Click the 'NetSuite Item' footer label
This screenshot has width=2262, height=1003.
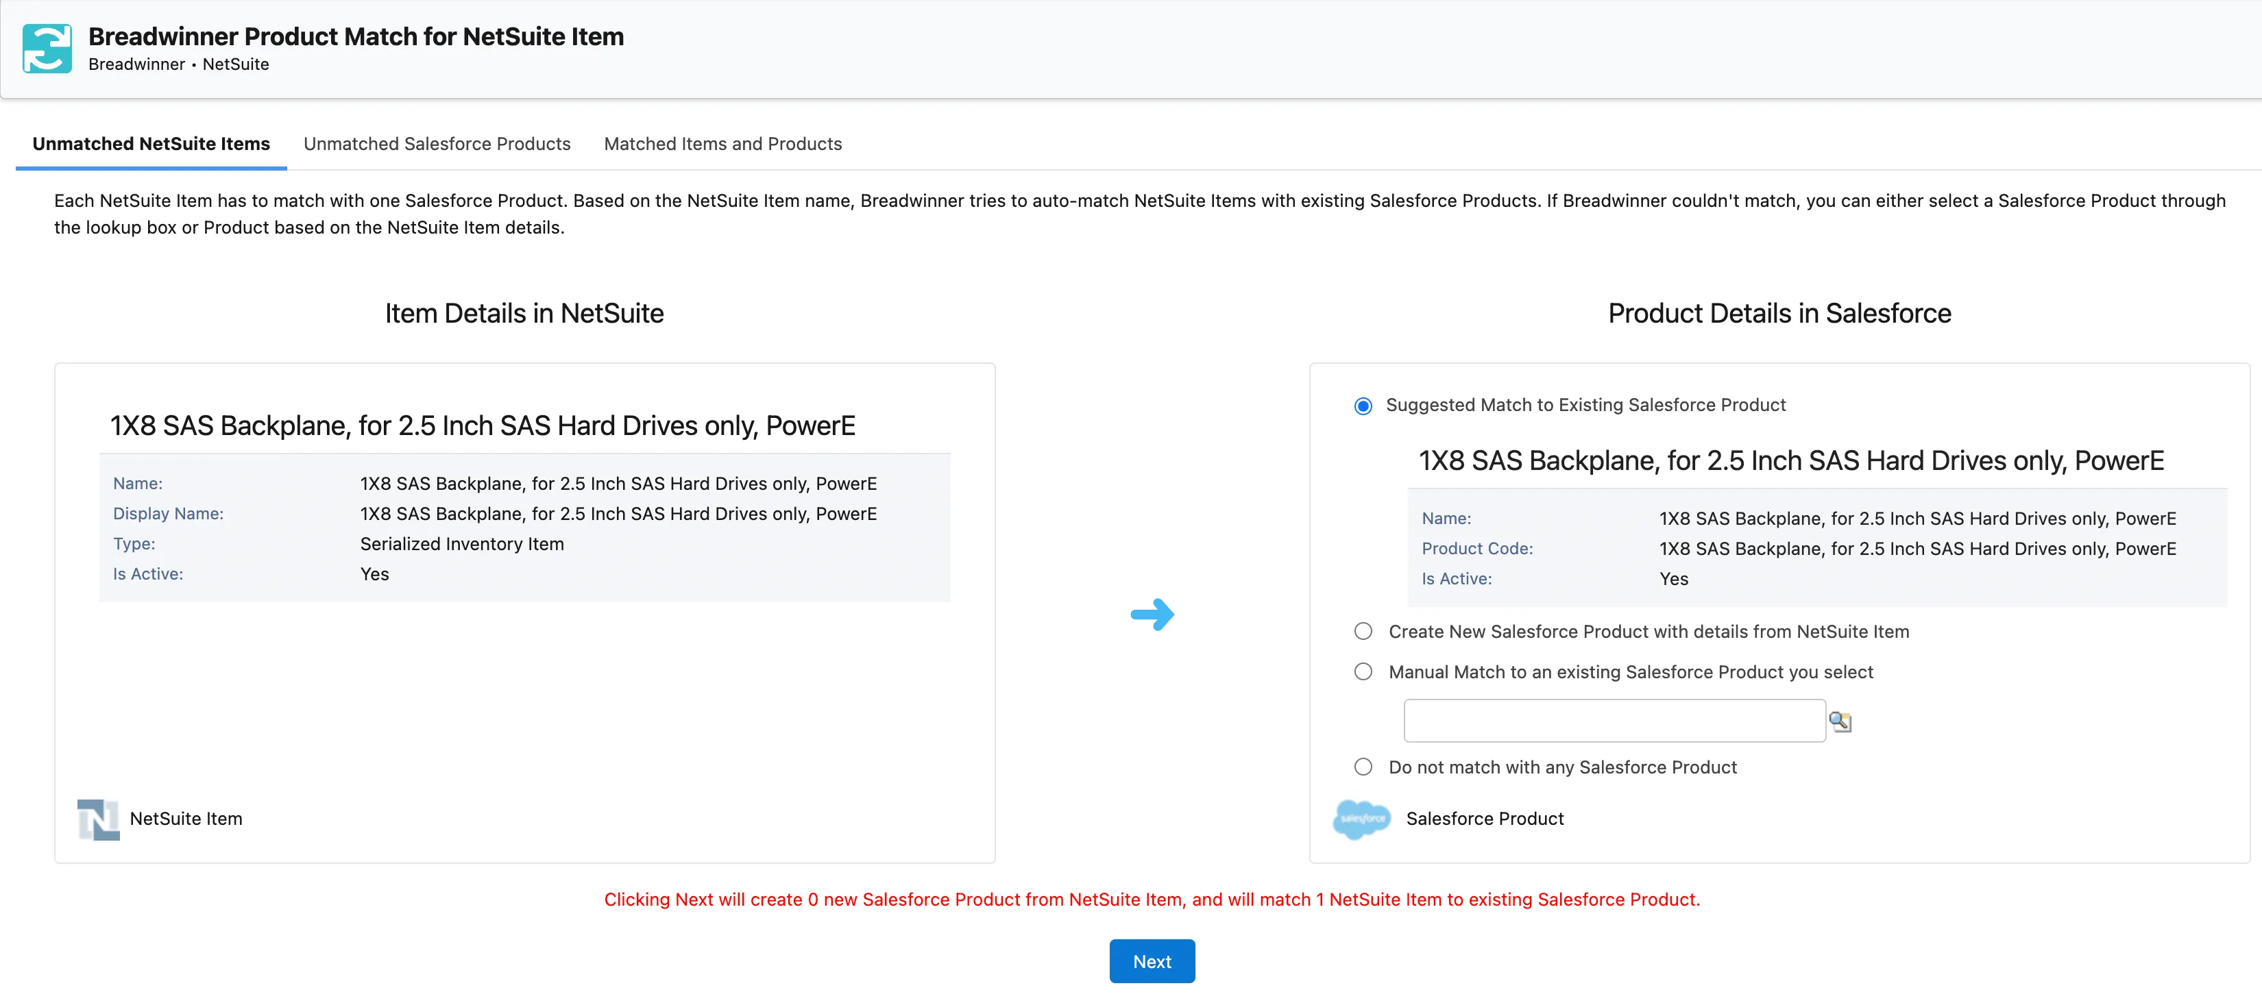pos(186,819)
